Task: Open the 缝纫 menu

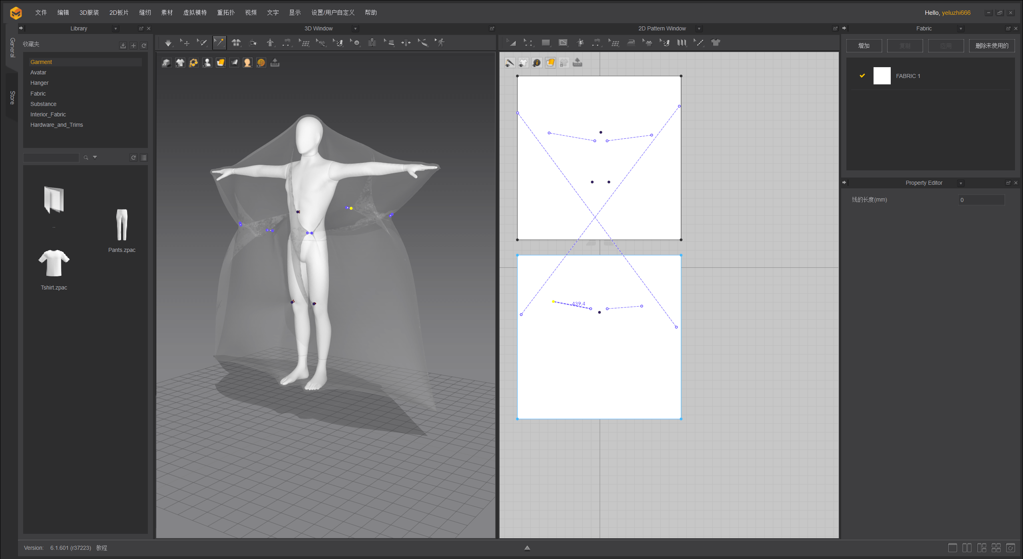Action: click(x=145, y=12)
